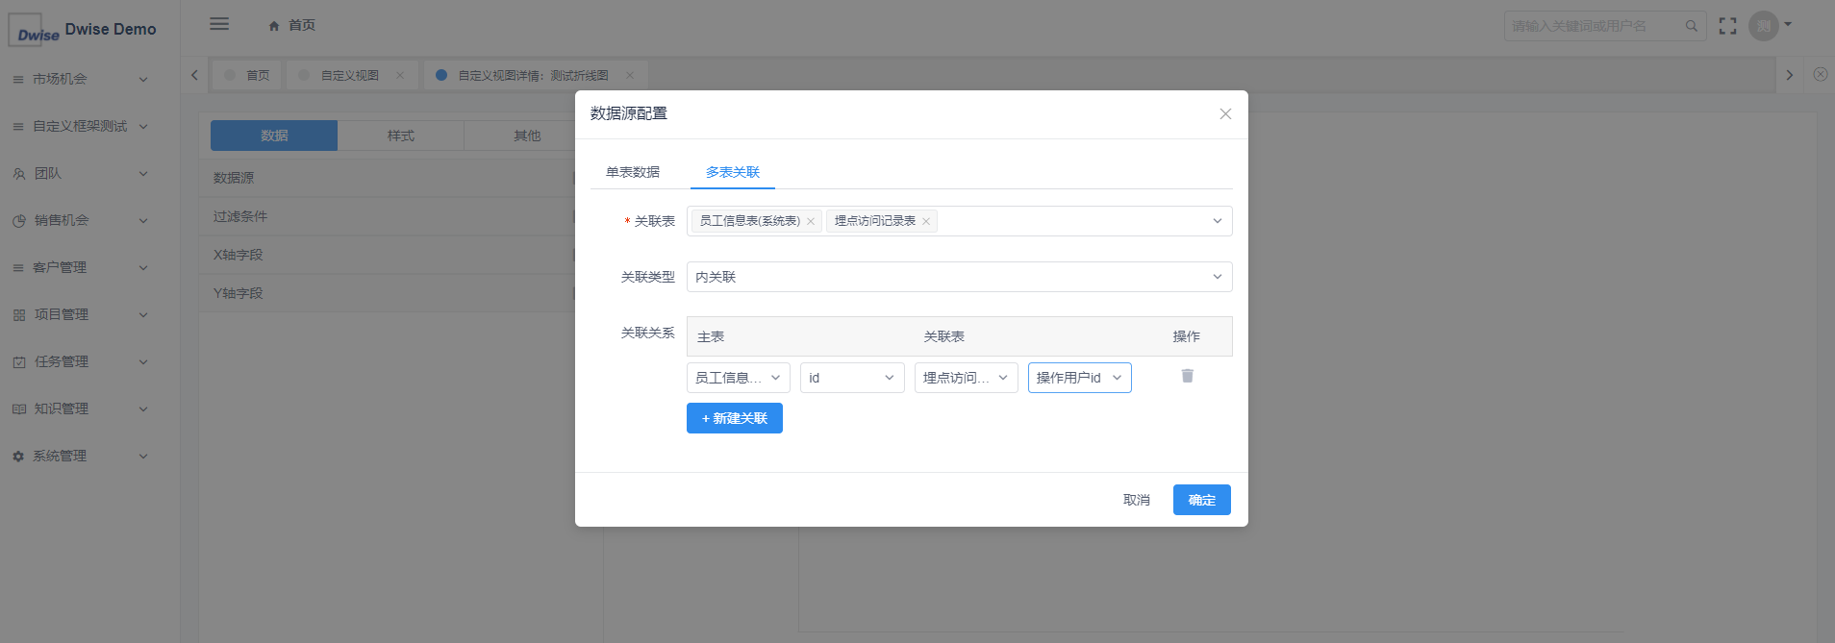This screenshot has height=643, width=1835.
Task: Close all tabs via circled X icon
Action: pyautogui.click(x=1820, y=74)
